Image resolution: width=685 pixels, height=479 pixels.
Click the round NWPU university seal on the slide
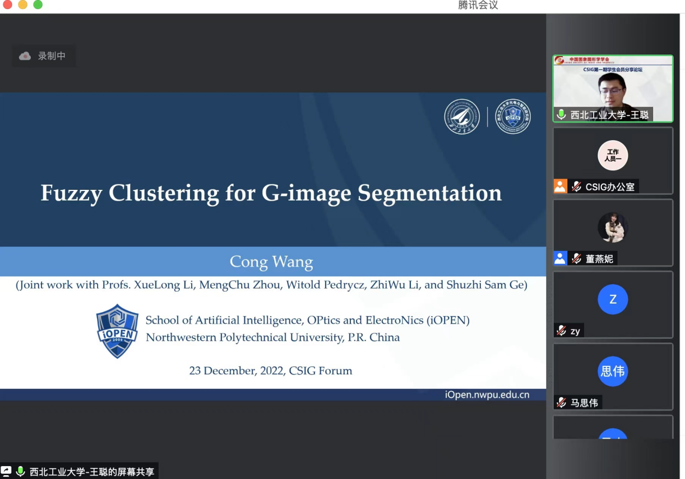[x=462, y=117]
